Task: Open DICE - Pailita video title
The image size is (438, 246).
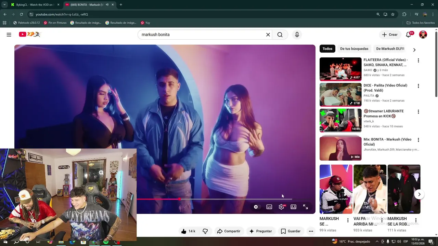Action: [385, 88]
